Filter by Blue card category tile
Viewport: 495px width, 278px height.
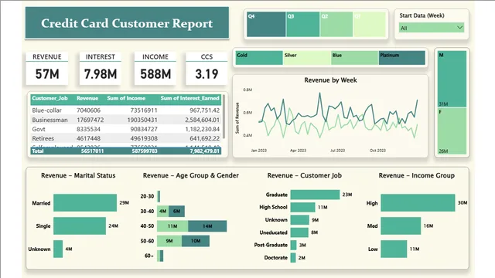click(354, 58)
